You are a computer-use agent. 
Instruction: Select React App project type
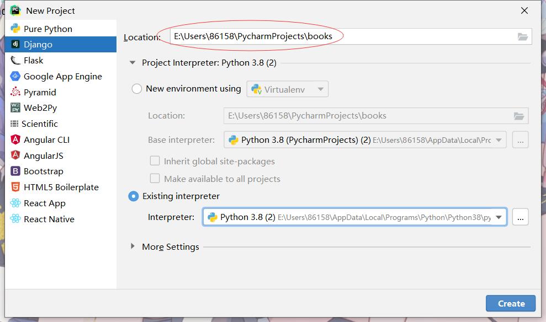[x=61, y=203]
